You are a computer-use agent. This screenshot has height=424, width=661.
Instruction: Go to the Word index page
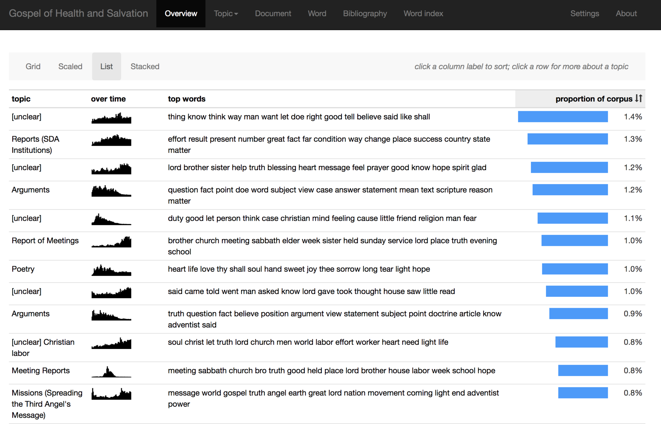(x=423, y=14)
